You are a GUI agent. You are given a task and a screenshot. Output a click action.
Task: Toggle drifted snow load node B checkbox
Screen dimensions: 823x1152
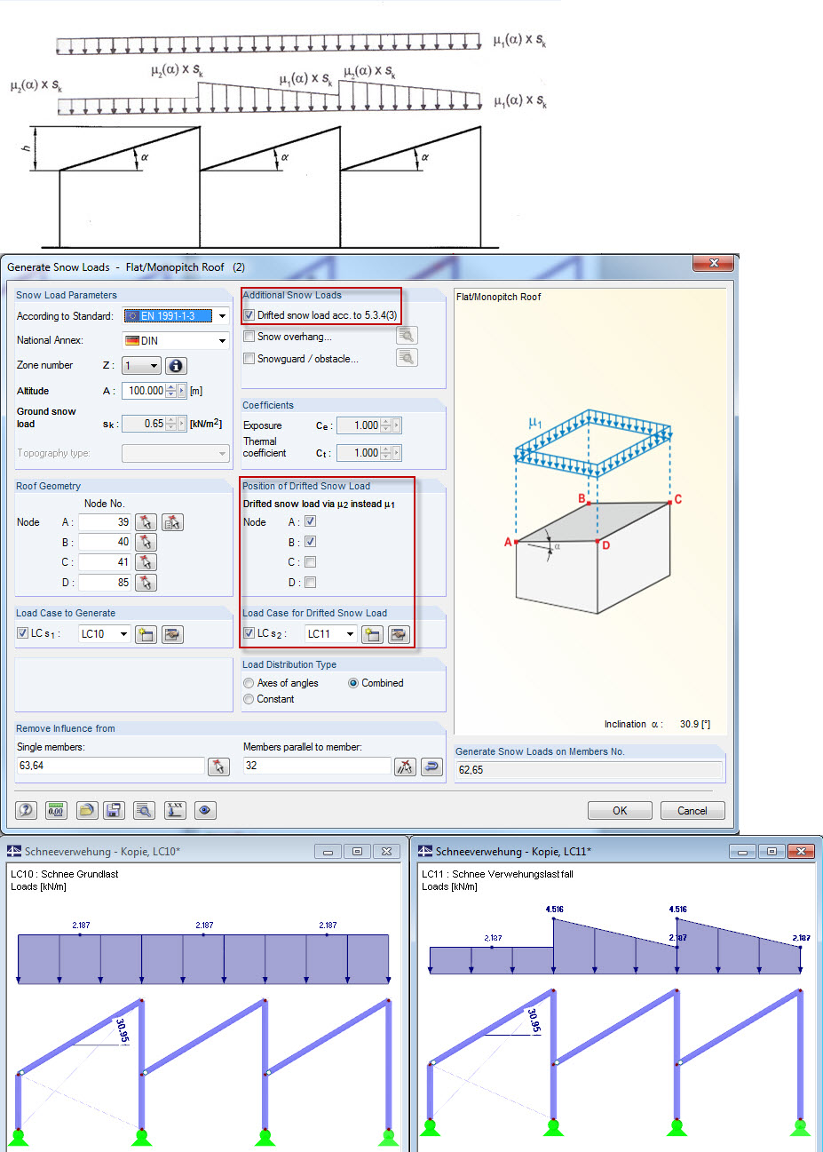[310, 542]
